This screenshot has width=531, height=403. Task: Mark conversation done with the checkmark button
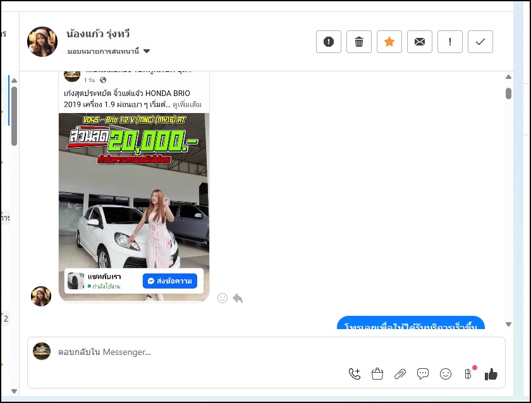[480, 42]
